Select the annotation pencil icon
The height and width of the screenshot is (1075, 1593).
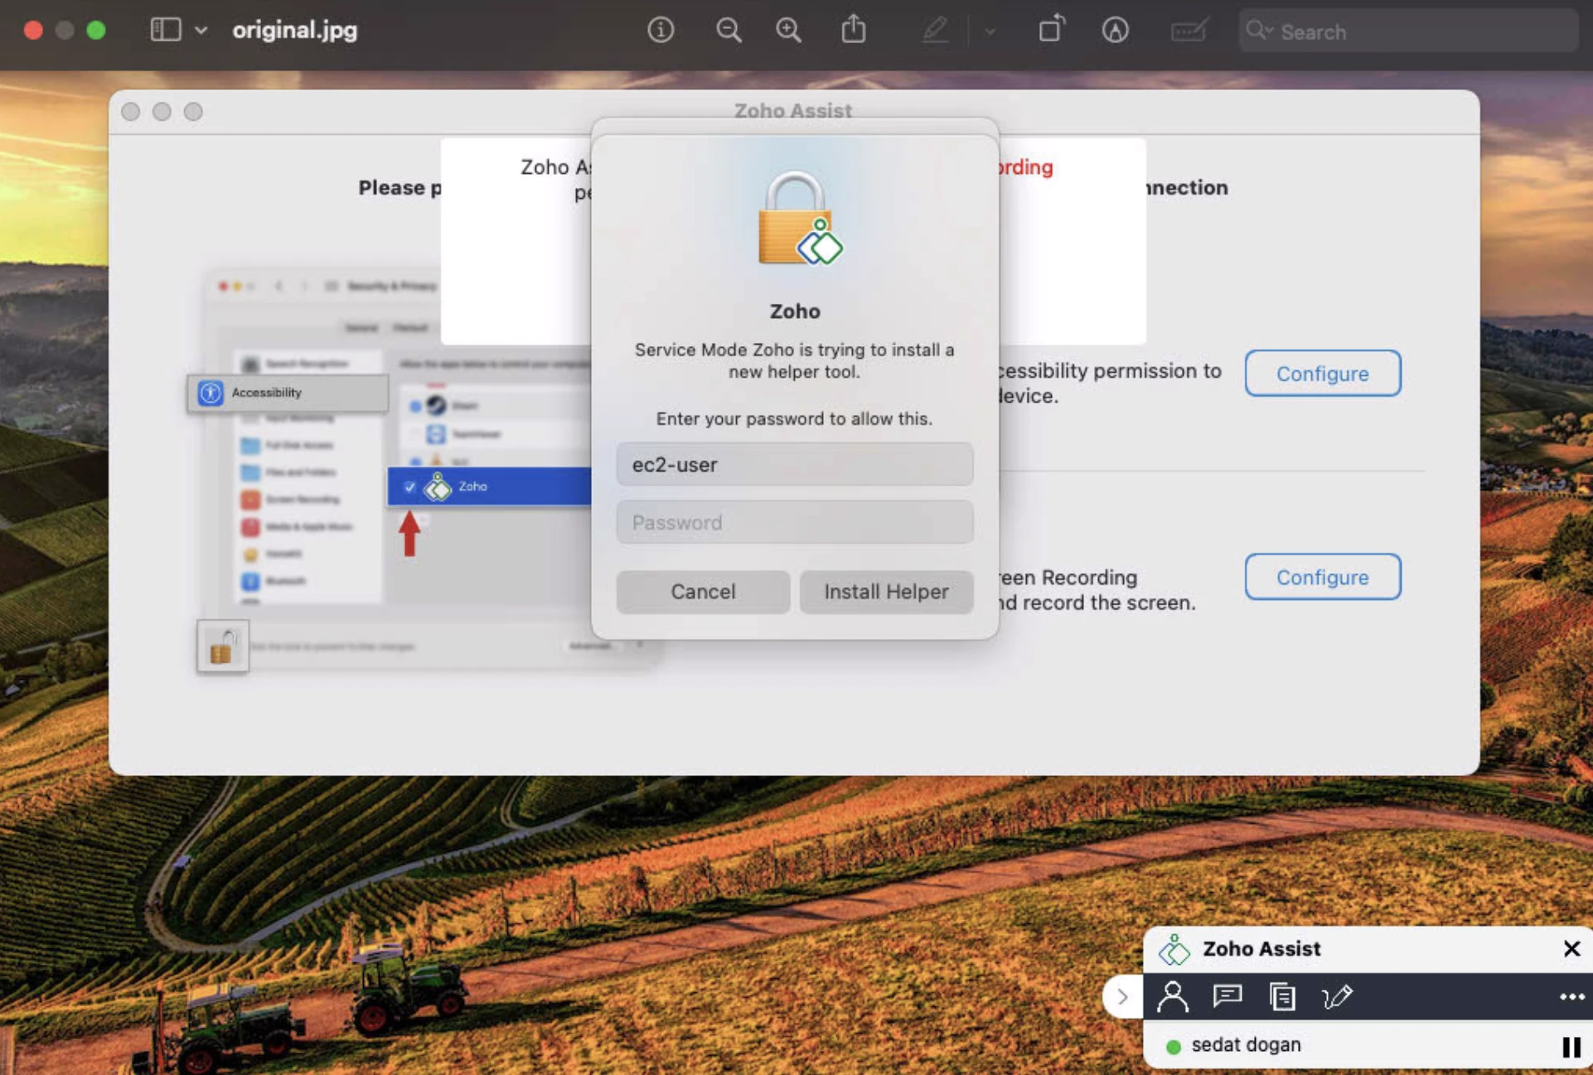click(x=1337, y=996)
